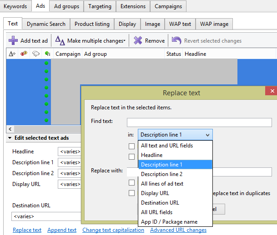Click the green status dot column icon
Screen dimensions: 277x235
tap(47, 54)
